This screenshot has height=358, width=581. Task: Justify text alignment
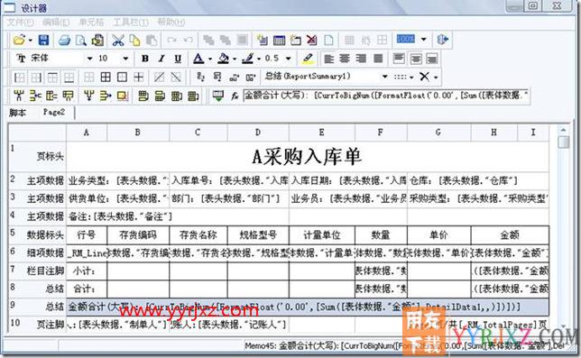click(x=378, y=59)
